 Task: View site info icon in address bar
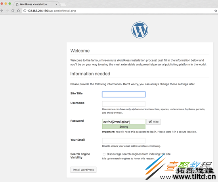point(25,11)
